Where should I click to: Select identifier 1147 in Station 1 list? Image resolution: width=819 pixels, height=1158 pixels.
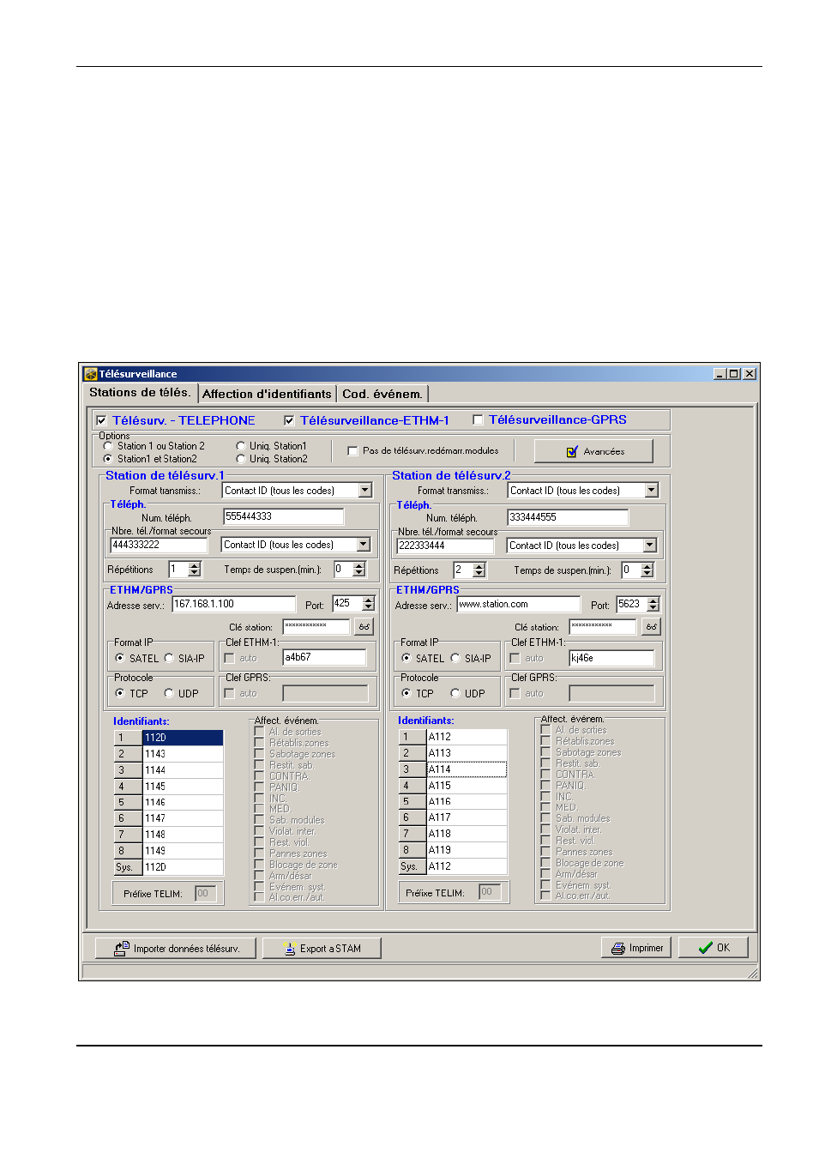coord(183,818)
